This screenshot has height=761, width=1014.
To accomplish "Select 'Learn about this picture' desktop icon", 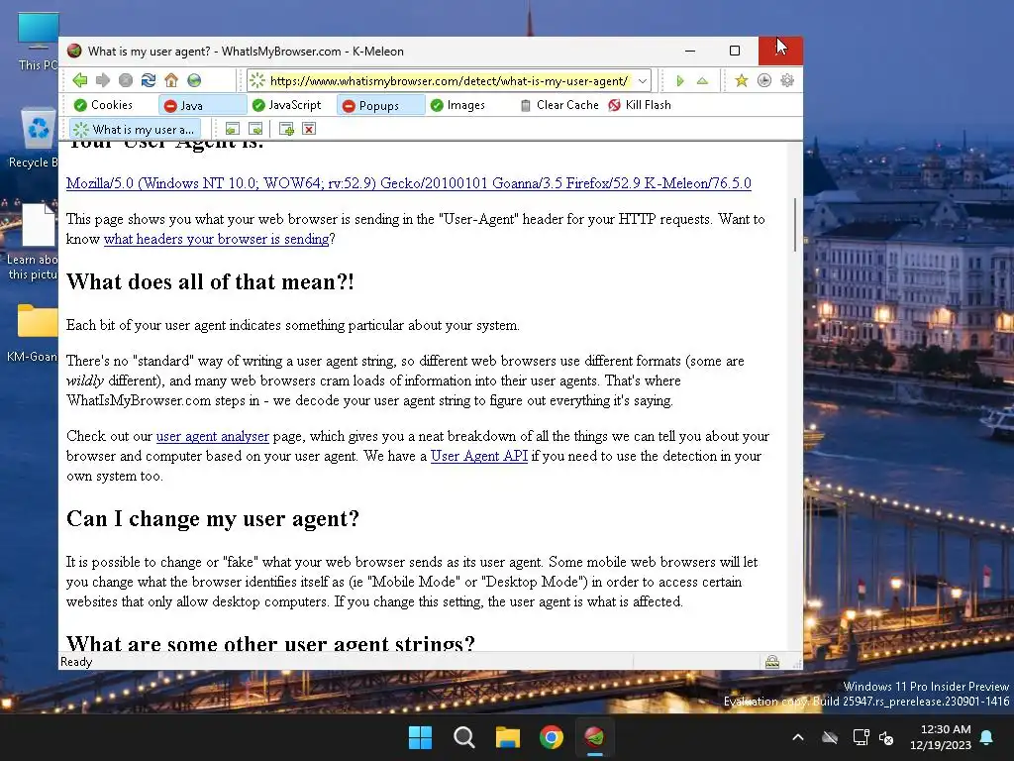I will point(33,242).
